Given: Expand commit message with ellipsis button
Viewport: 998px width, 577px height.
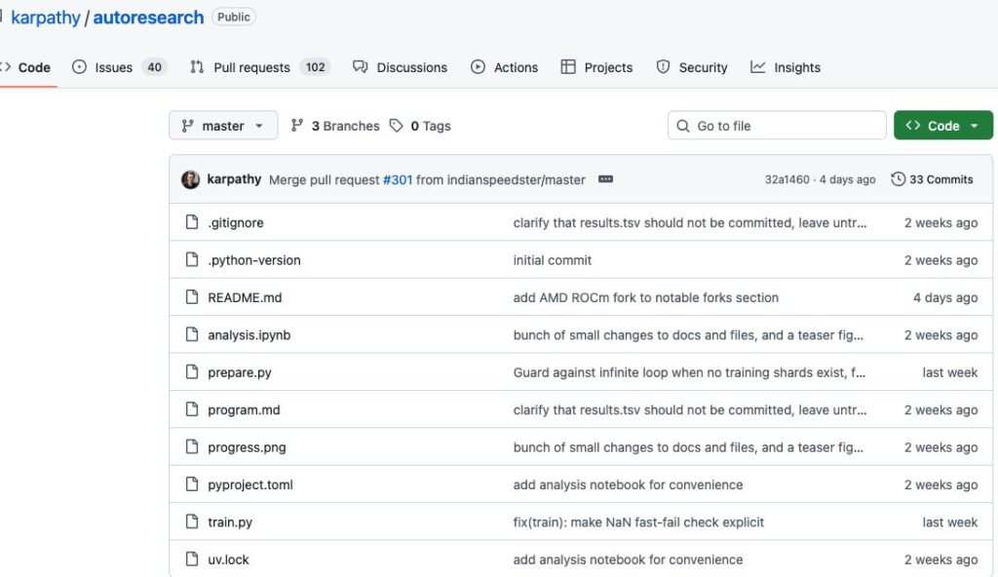Looking at the screenshot, I should coord(605,179).
